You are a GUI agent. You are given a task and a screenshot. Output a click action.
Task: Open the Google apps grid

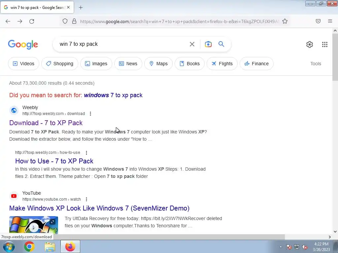click(325, 44)
